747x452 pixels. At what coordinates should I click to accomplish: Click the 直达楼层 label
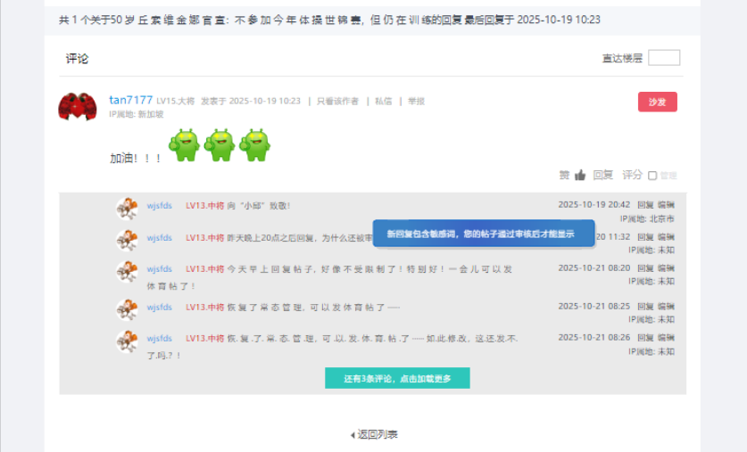tap(622, 58)
